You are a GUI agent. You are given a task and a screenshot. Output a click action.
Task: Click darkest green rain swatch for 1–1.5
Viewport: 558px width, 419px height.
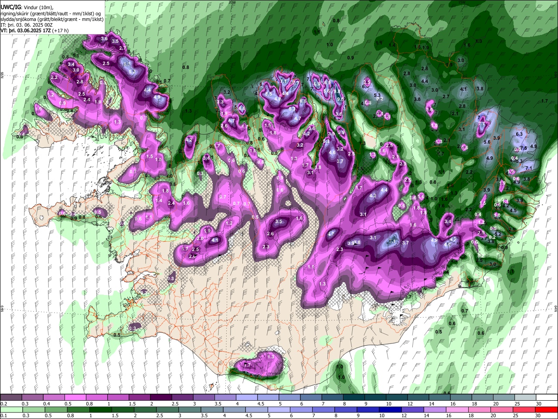pos(100,410)
